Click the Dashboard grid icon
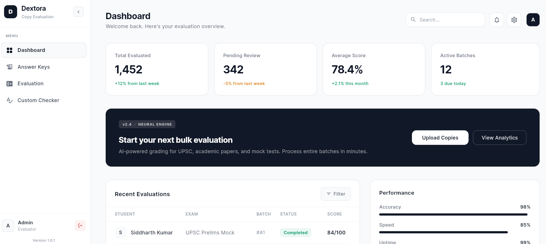 pyautogui.click(x=10, y=50)
